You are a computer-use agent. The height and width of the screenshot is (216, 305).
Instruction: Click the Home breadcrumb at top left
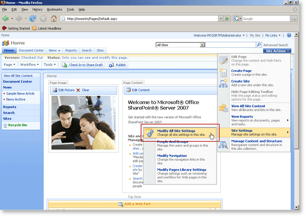[5, 35]
